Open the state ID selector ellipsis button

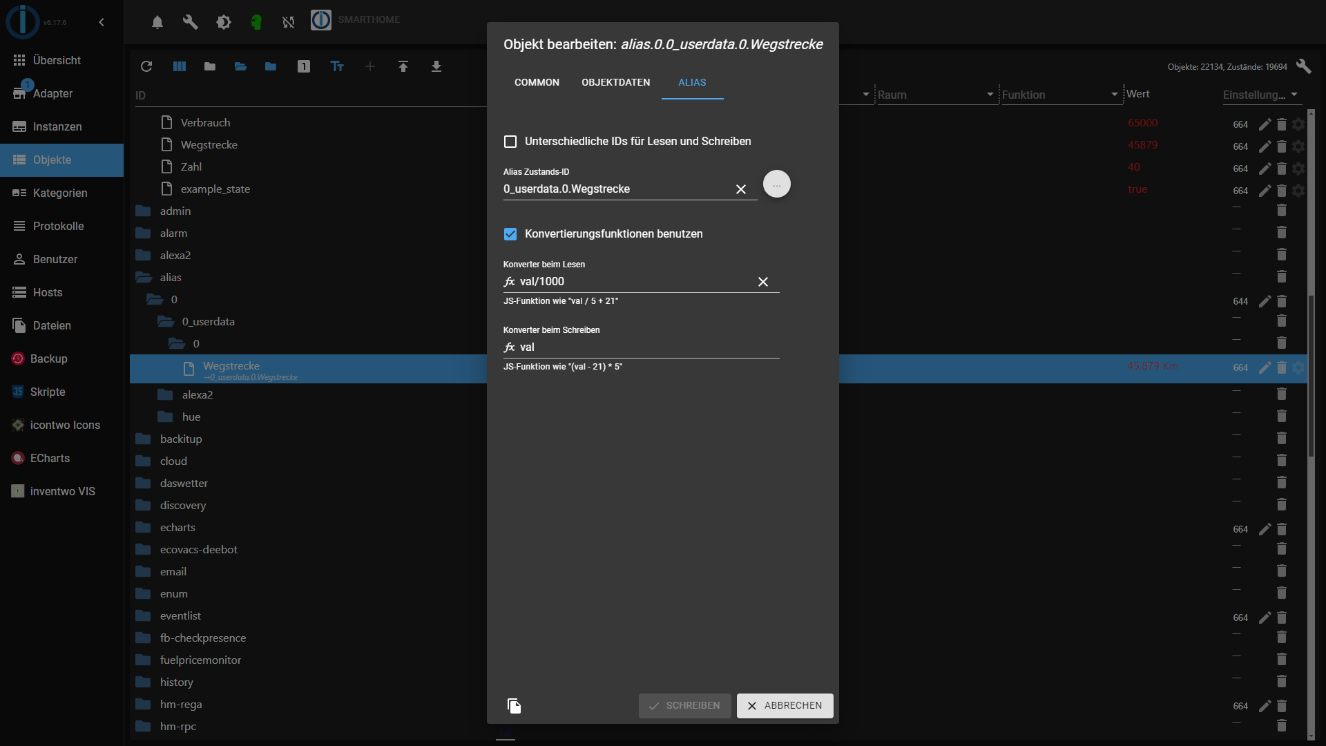click(777, 184)
